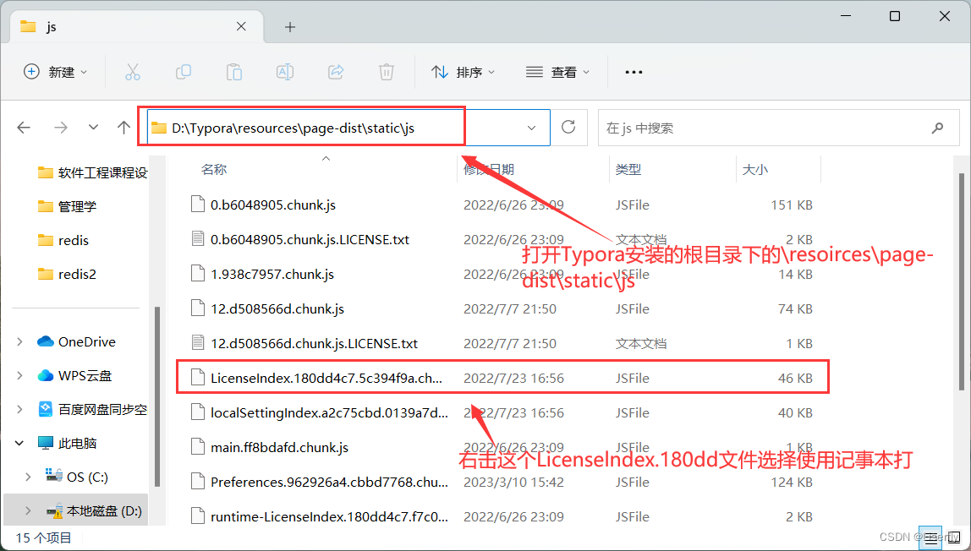
Task: Go back with the left arrow
Action: (x=25, y=128)
